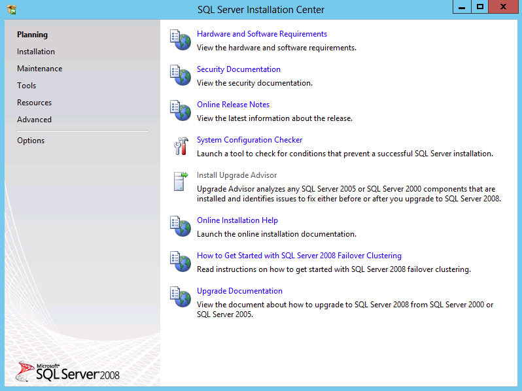Click the Security Documentation globe icon
The width and height of the screenshot is (522, 391).
pos(181,75)
